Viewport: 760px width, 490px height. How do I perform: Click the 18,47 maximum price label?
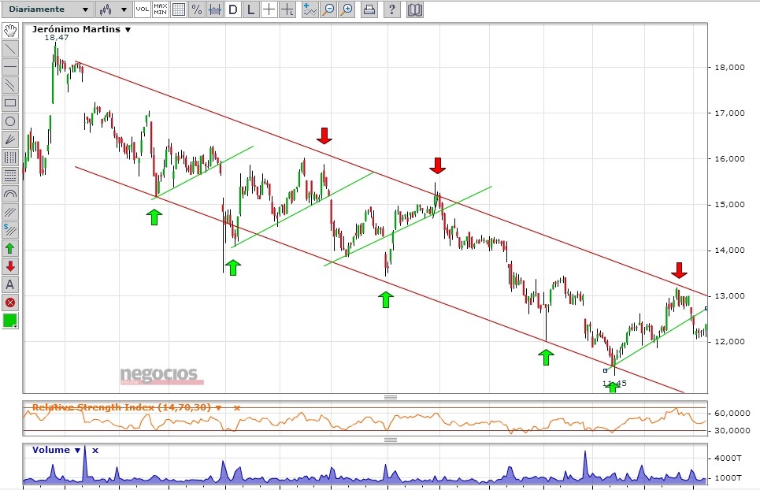coord(57,38)
